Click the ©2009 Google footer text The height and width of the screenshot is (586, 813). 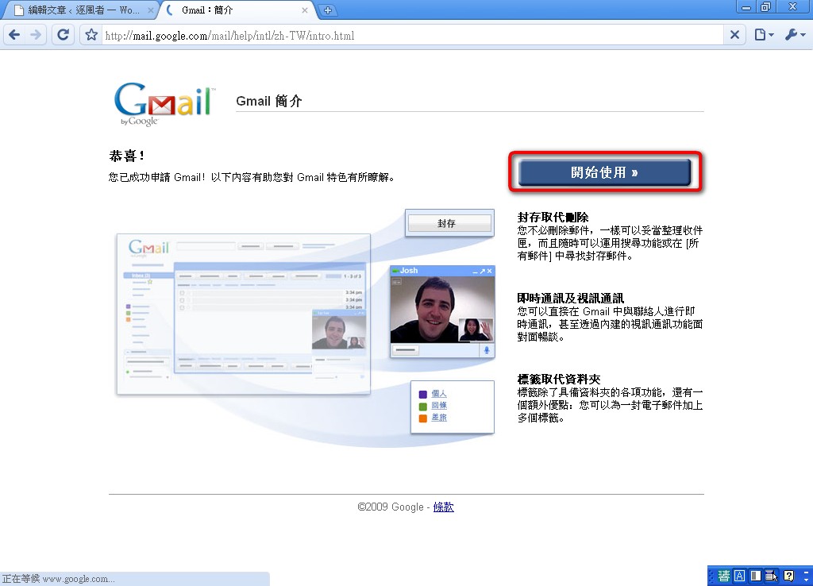pos(391,507)
